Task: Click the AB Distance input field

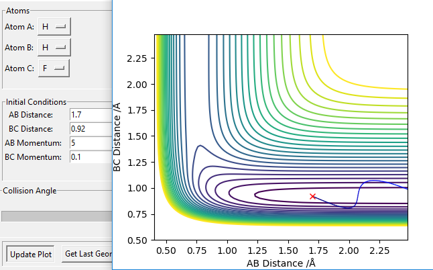Action: pos(91,115)
